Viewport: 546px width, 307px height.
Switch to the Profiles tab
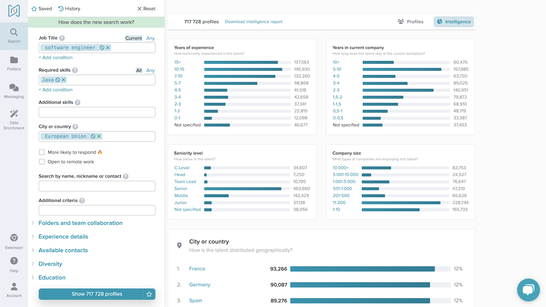tap(411, 22)
